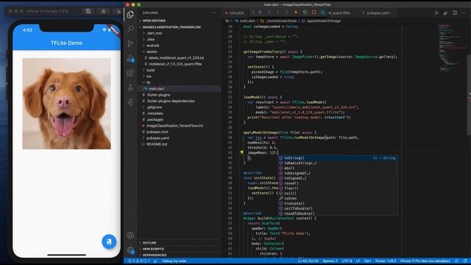471x265 pixels.
Task: Open the Extensions view
Action: tap(130, 73)
